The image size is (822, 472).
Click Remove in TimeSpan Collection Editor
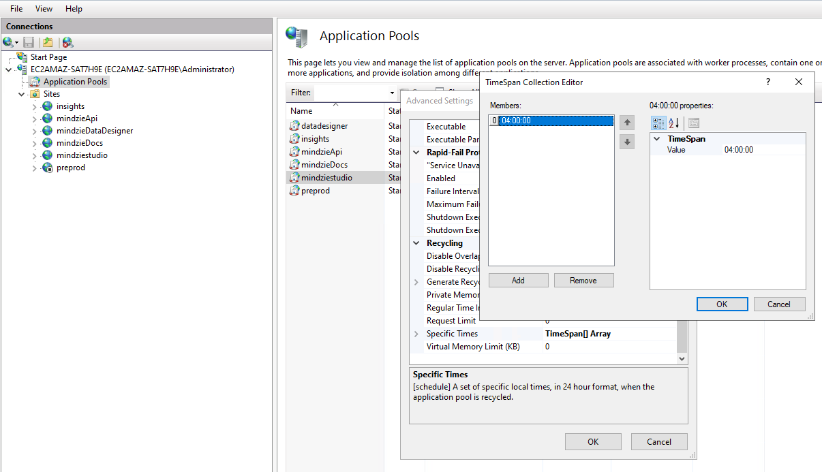click(x=583, y=281)
